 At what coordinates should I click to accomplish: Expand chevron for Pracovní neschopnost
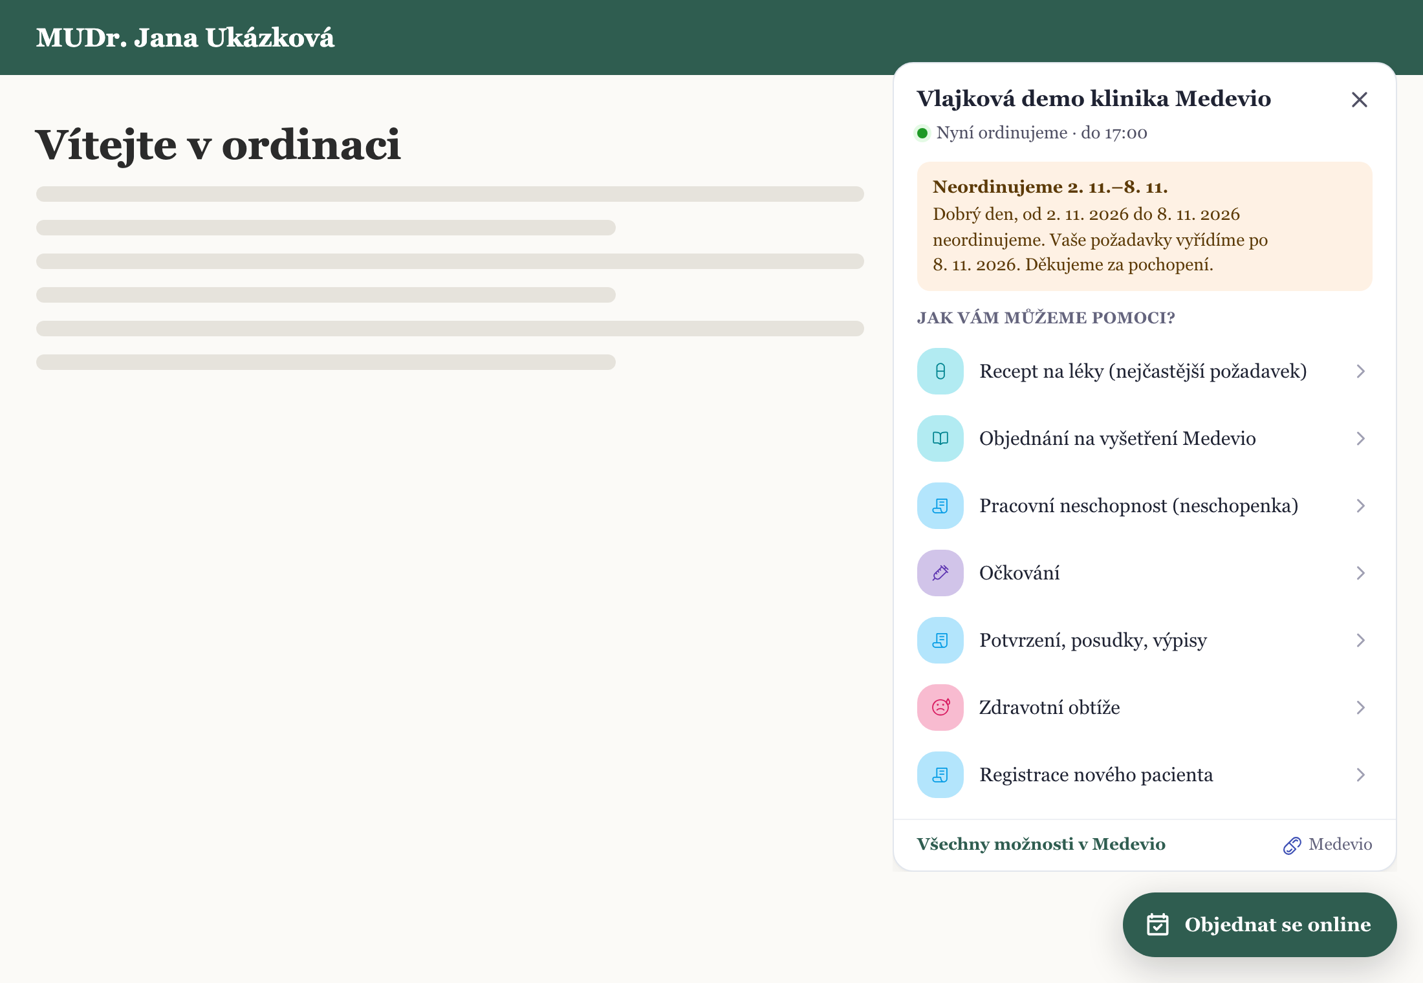1361,506
